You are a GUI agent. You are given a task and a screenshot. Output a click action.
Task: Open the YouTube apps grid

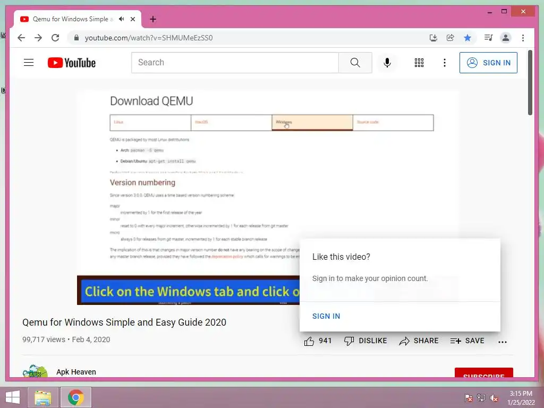click(419, 63)
